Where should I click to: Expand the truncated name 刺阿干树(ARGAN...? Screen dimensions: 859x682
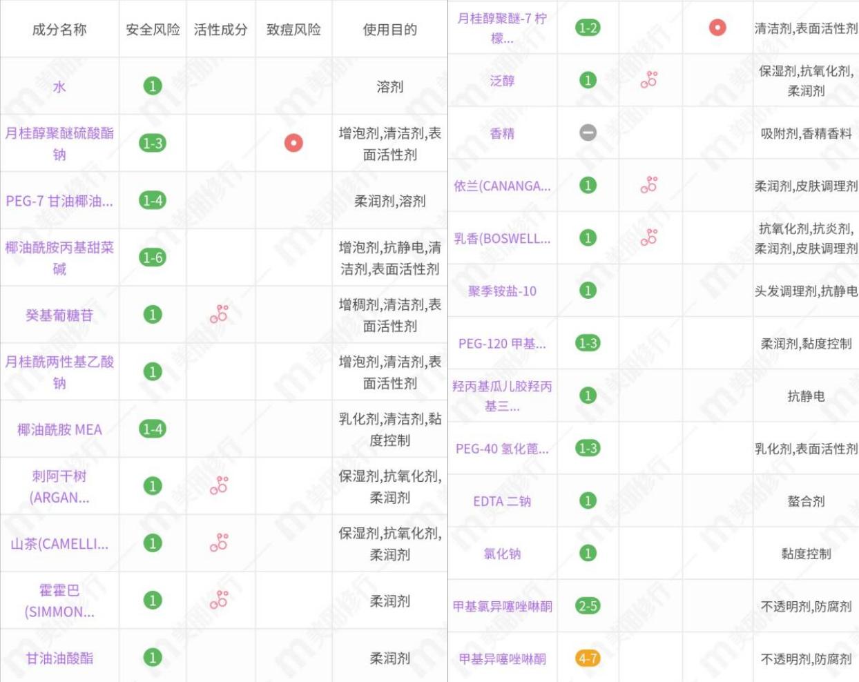point(58,486)
